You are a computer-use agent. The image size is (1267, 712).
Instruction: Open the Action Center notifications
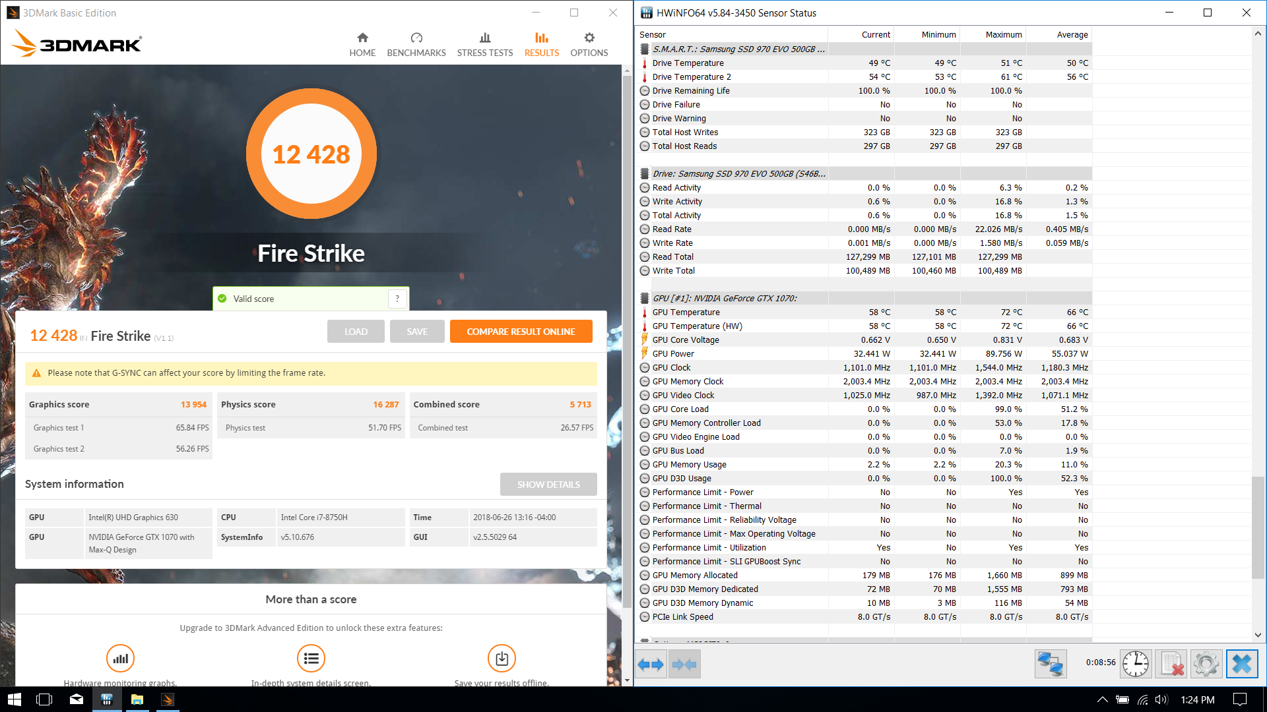(x=1240, y=699)
